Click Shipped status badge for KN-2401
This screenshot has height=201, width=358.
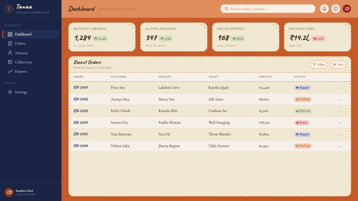pyautogui.click(x=302, y=88)
